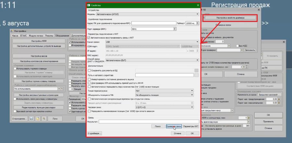Open Параметры ККТ
This screenshot has width=292, height=143.
point(191,126)
